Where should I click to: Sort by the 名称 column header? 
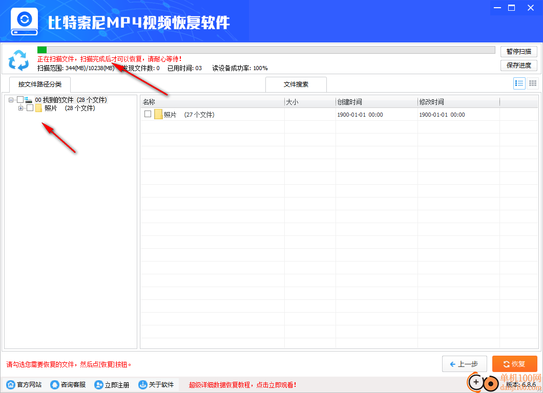212,102
